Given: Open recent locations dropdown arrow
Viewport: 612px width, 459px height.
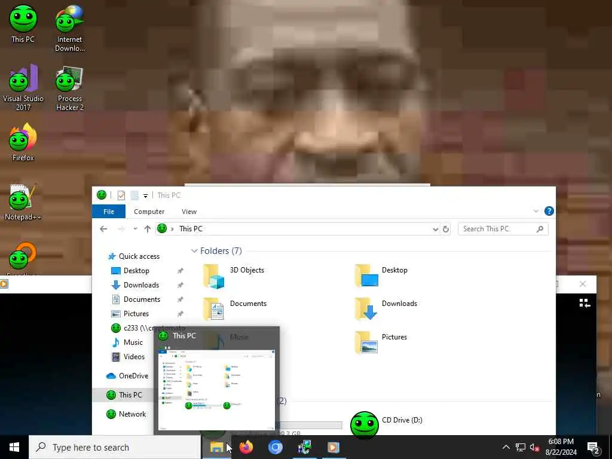Looking at the screenshot, I should coord(135,229).
